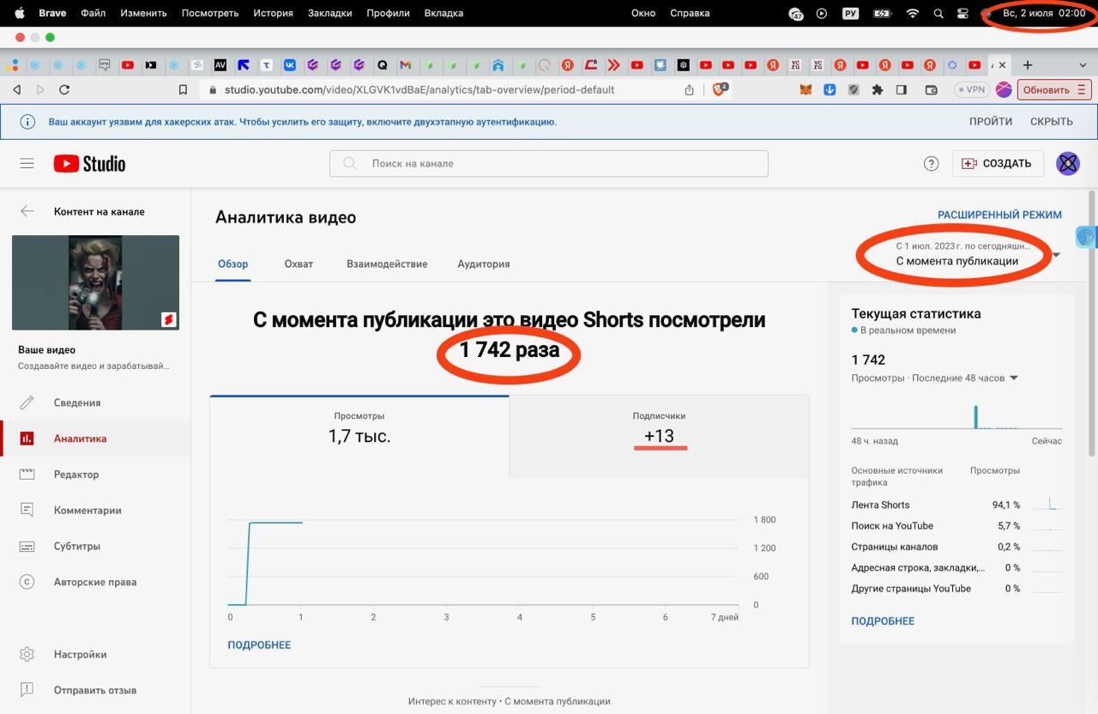The image size is (1098, 714).
Task: Expand the Последние 48 часов dropdown
Action: (x=1014, y=378)
